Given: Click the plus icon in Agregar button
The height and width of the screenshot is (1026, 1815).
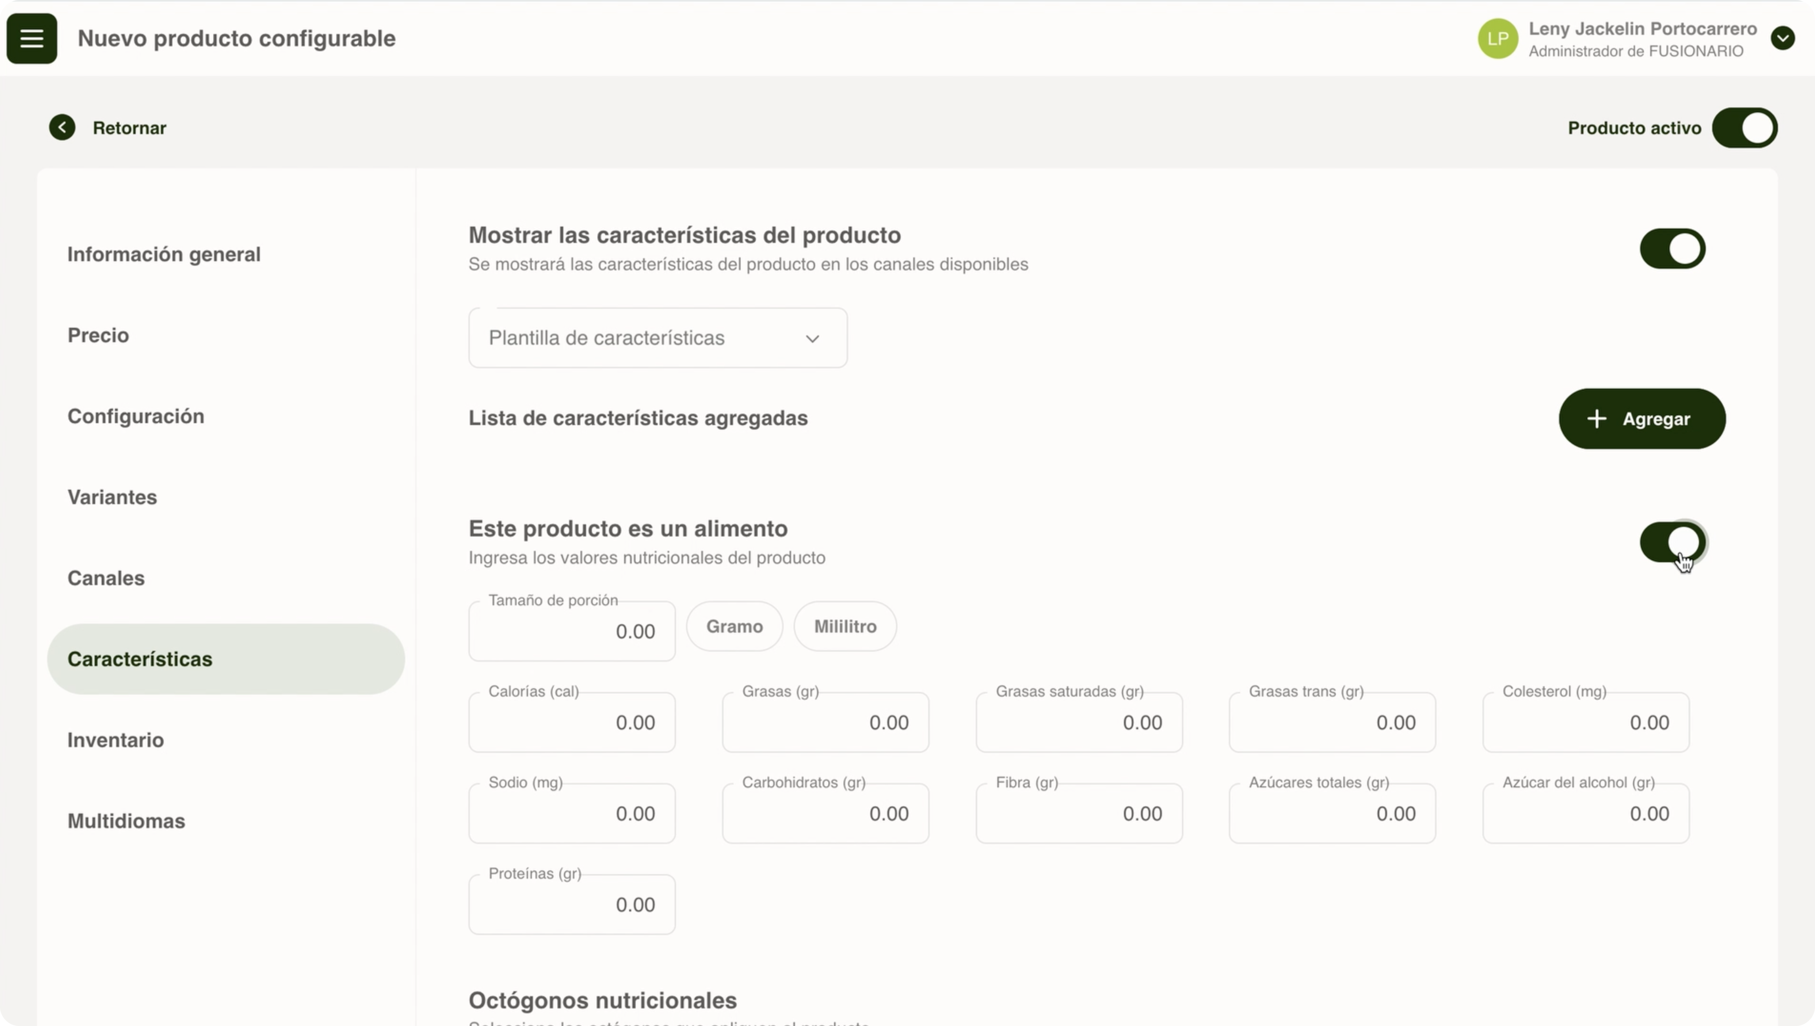Looking at the screenshot, I should coord(1597,419).
